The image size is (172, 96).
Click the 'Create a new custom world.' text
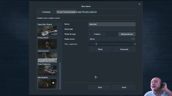point(48,18)
